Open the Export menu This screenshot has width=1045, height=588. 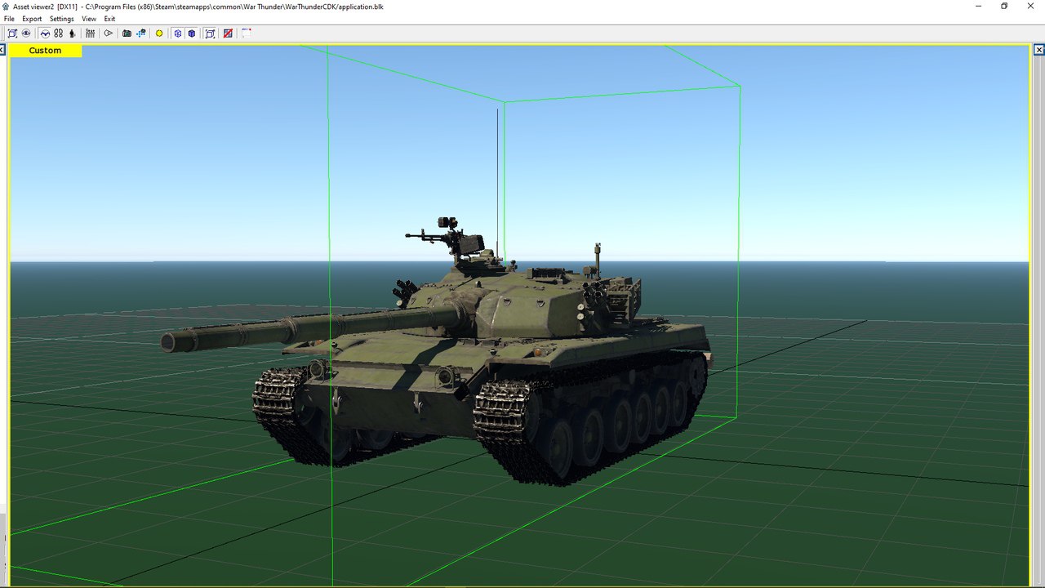32,19
